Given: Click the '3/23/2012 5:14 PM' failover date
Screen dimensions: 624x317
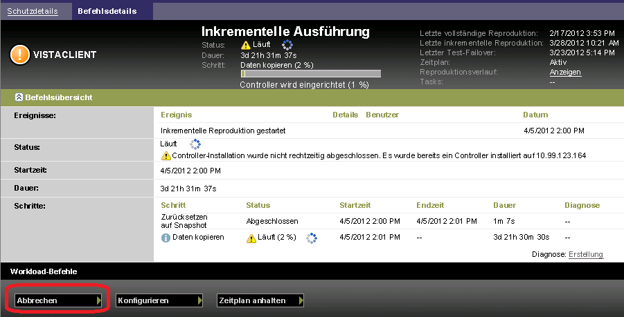Looking at the screenshot, I should [x=582, y=52].
